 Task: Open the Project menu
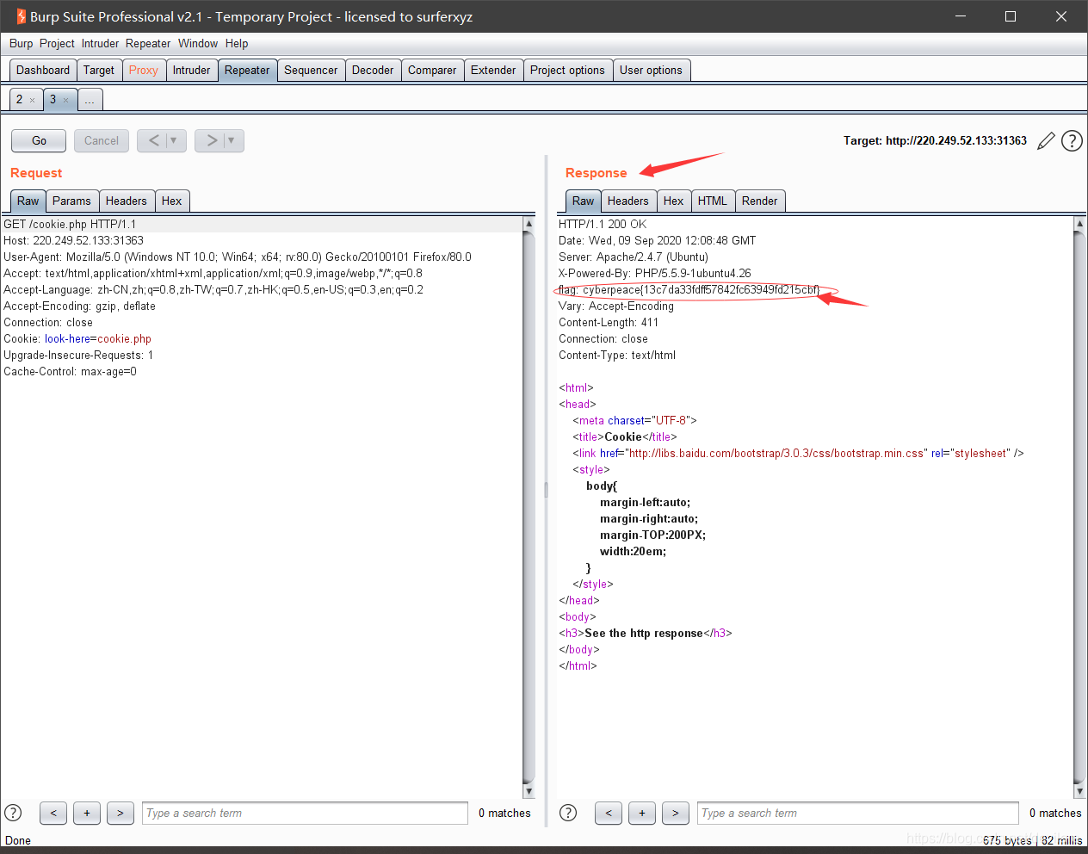[x=57, y=43]
